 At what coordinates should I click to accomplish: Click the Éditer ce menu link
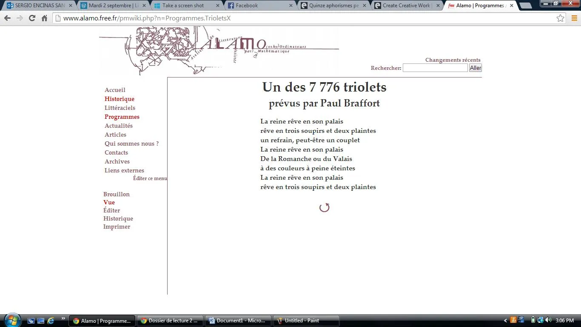150,178
